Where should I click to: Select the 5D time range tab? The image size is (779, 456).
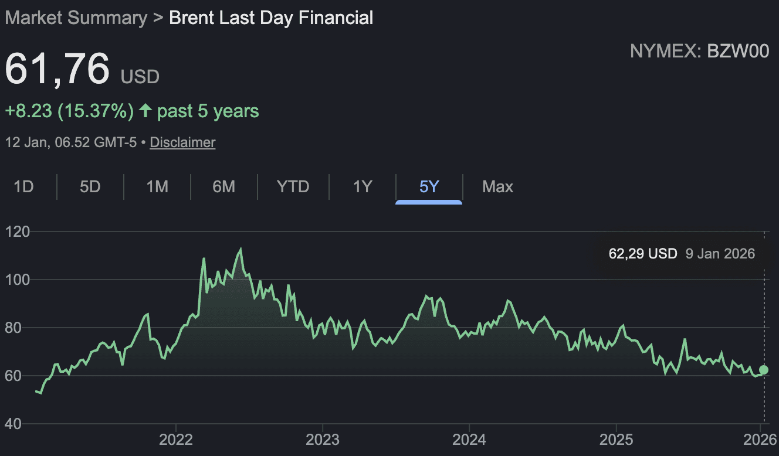pos(90,186)
